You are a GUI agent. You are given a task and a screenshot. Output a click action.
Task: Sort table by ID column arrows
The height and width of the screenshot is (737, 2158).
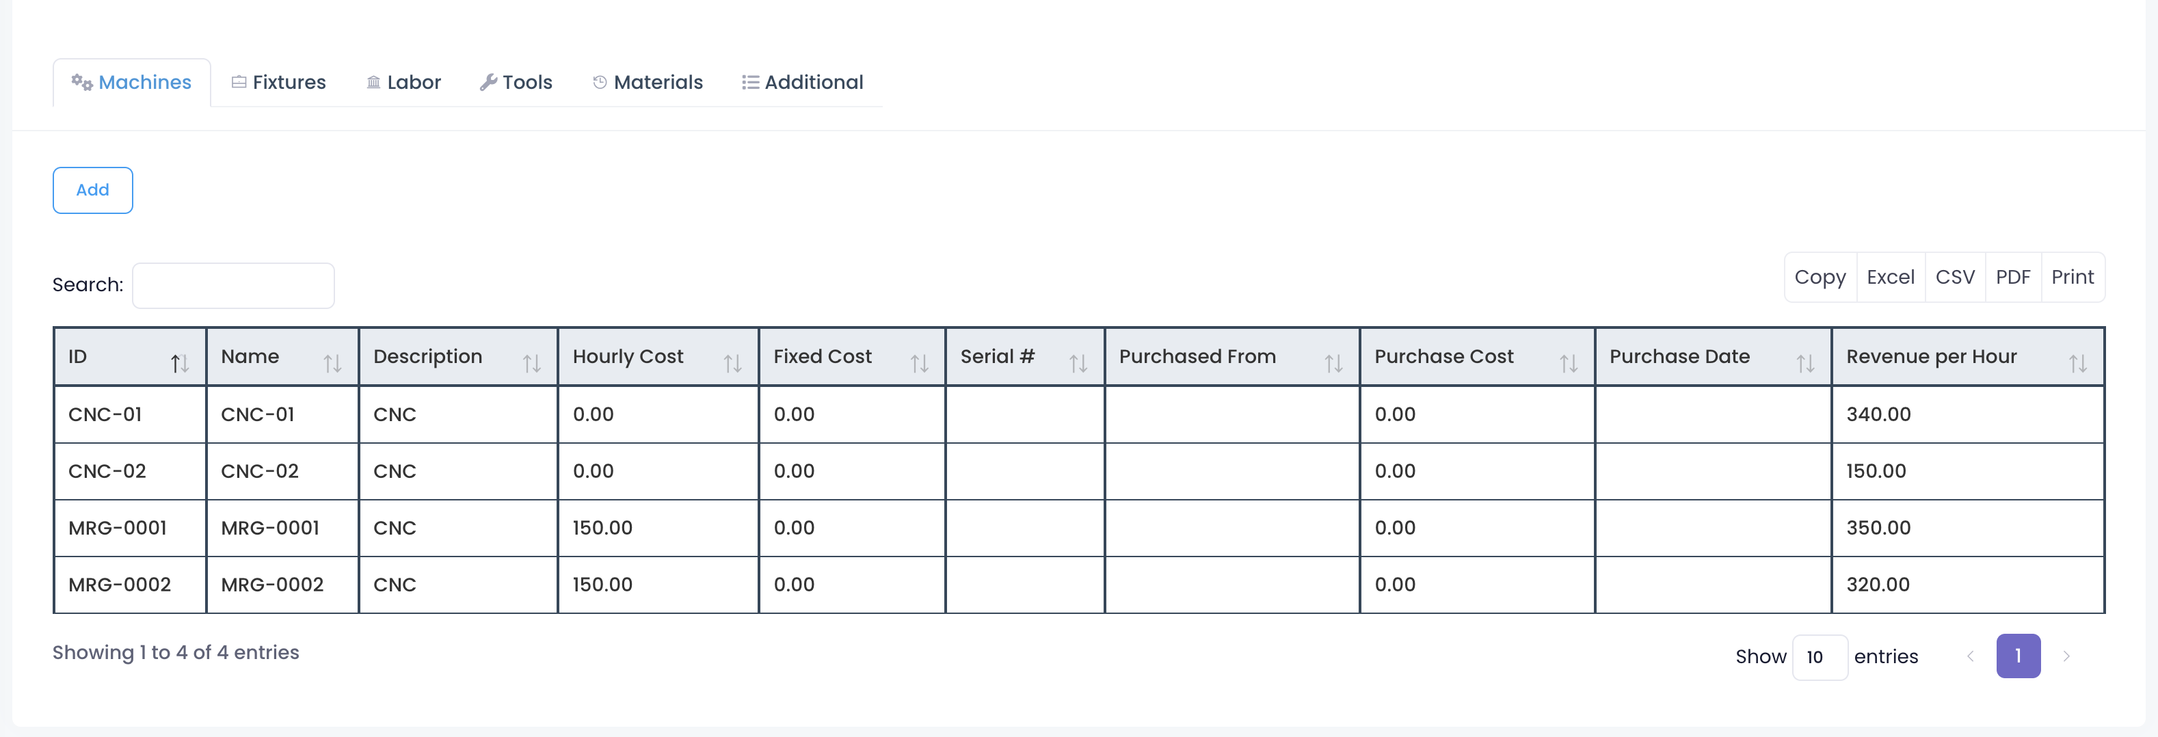click(179, 364)
